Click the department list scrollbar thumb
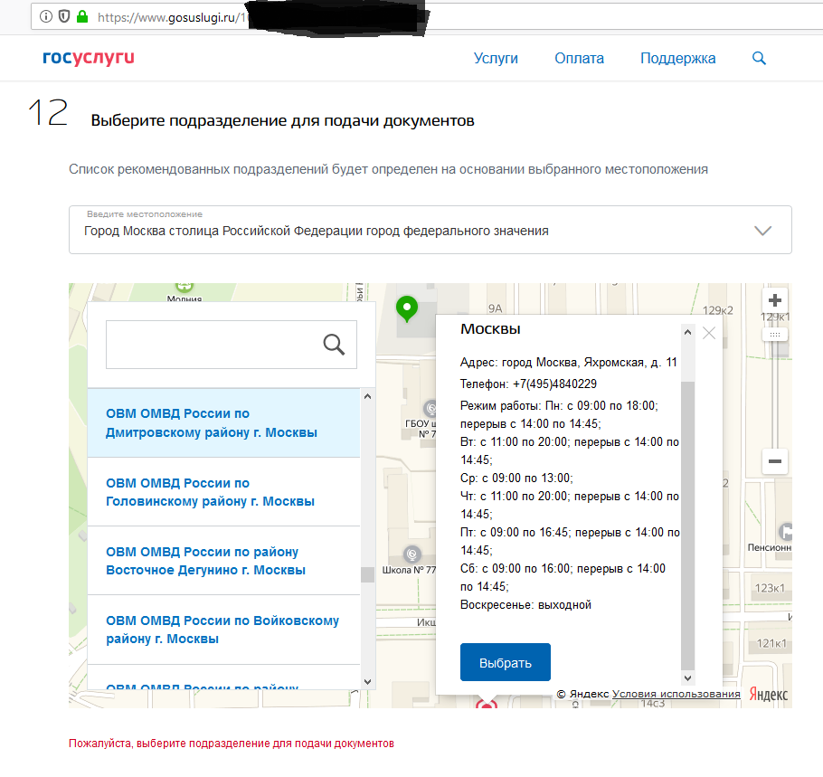Image resolution: width=823 pixels, height=777 pixels. pyautogui.click(x=367, y=575)
